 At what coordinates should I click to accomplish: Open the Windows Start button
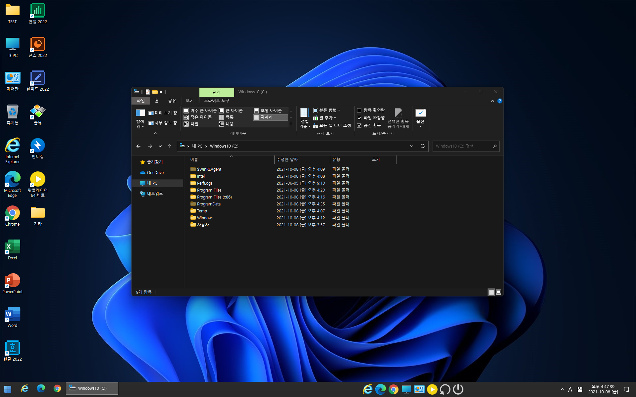tap(8, 389)
